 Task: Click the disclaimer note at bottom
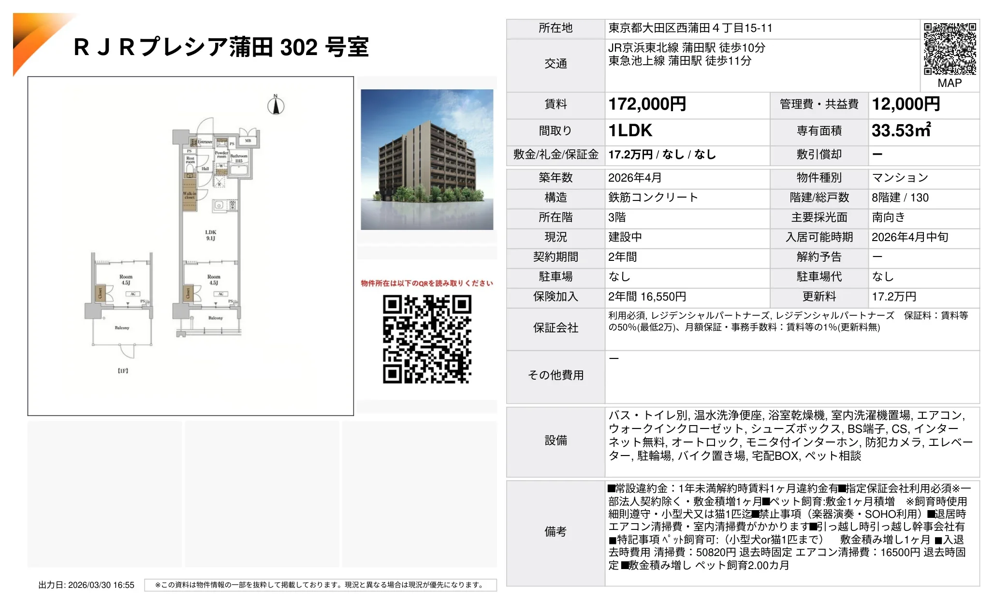[x=320, y=585]
